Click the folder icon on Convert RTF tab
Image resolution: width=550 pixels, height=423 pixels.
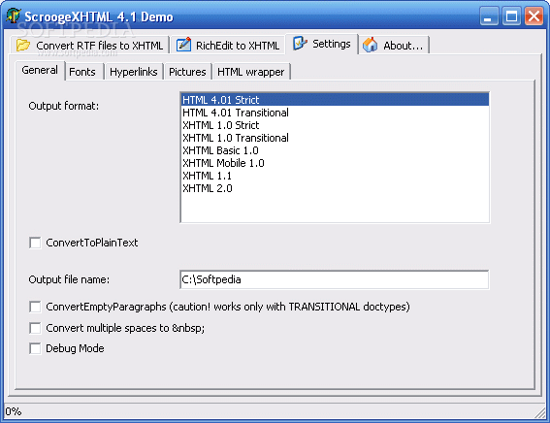[x=23, y=46]
